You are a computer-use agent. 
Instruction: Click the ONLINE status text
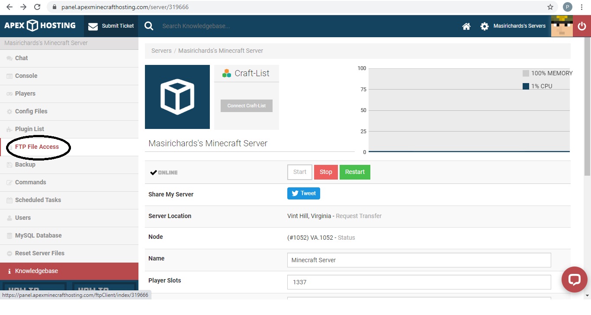[x=168, y=173]
